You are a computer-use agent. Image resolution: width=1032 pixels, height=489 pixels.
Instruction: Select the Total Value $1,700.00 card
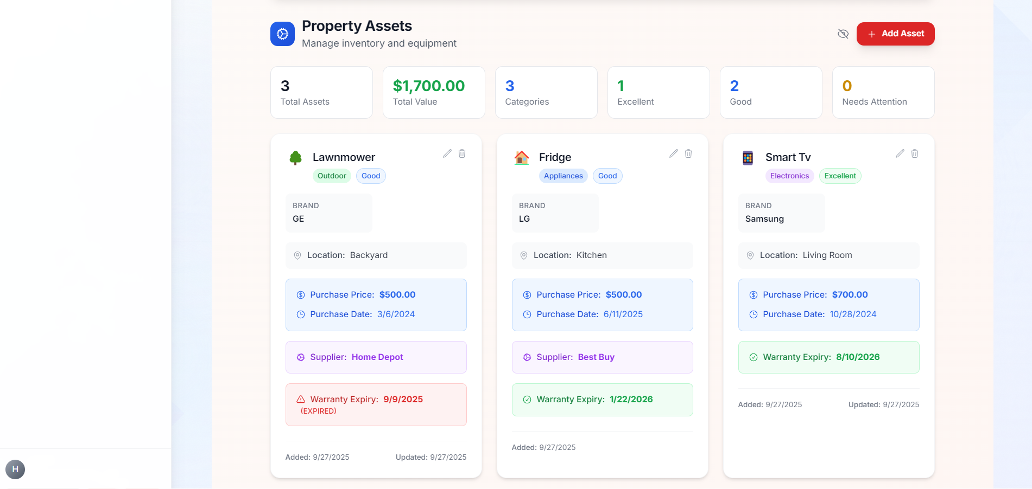[434, 92]
